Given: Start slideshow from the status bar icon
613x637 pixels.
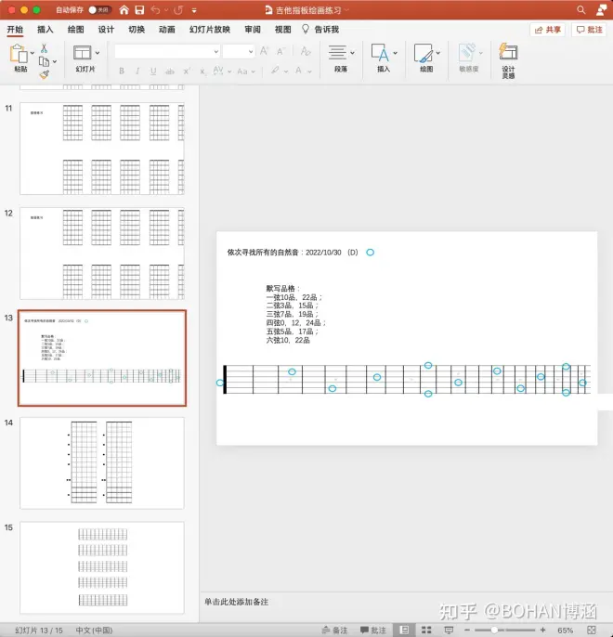Looking at the screenshot, I should click(449, 630).
